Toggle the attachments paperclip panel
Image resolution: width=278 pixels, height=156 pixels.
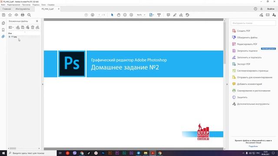[x=3, y=36]
